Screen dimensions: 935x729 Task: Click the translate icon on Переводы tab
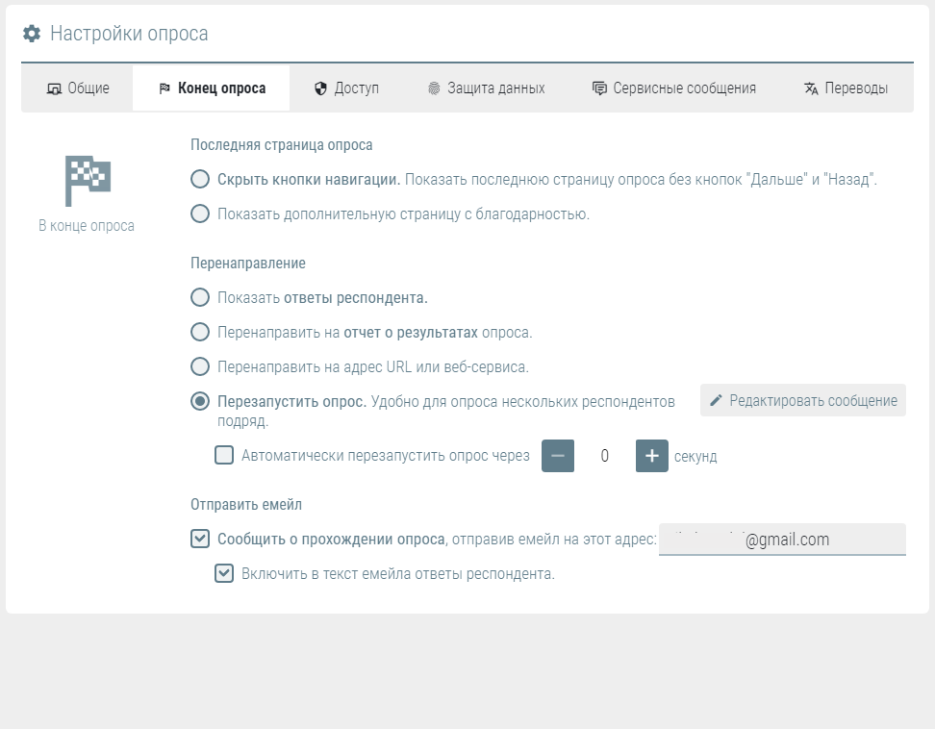coord(811,88)
